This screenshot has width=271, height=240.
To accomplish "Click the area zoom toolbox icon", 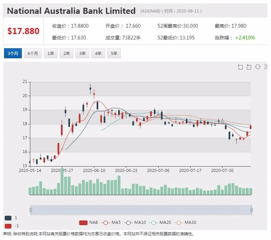I will [x=240, y=67].
